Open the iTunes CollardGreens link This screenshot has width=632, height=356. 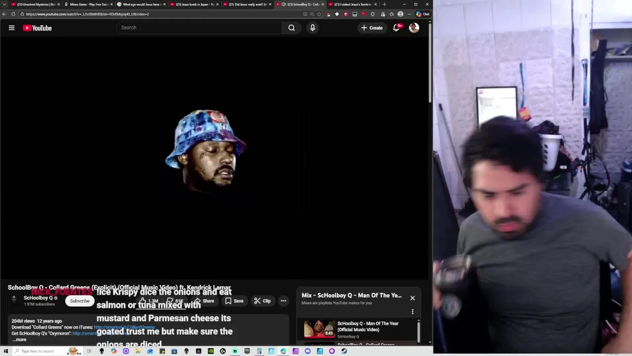click(x=124, y=327)
